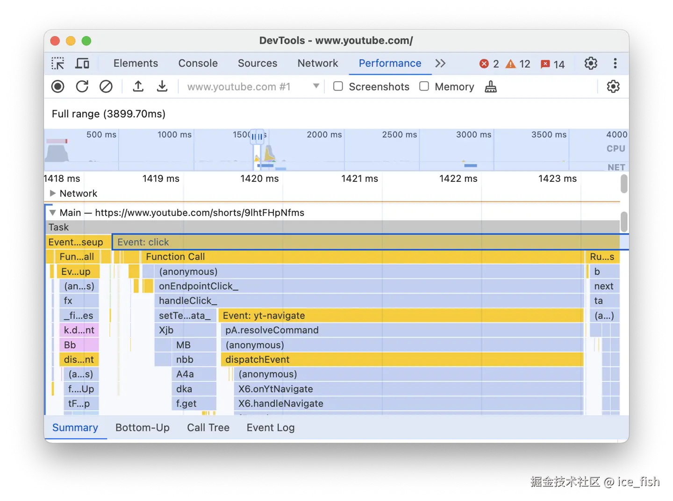Image resolution: width=673 pixels, height=501 pixels.
Task: Select the wide Function Call bar
Action: click(362, 257)
